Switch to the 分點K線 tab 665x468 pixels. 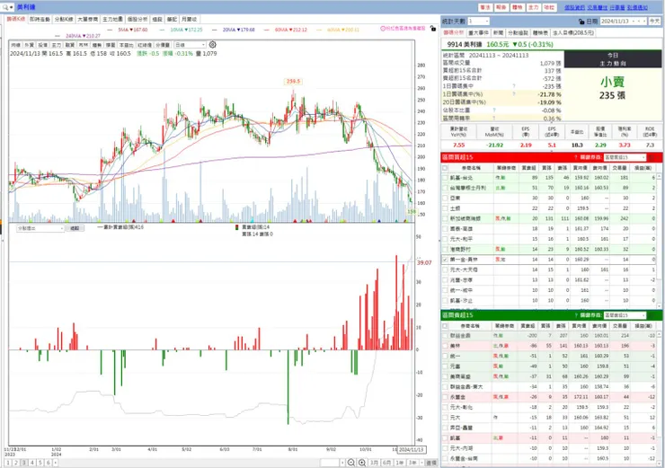pyautogui.click(x=64, y=20)
